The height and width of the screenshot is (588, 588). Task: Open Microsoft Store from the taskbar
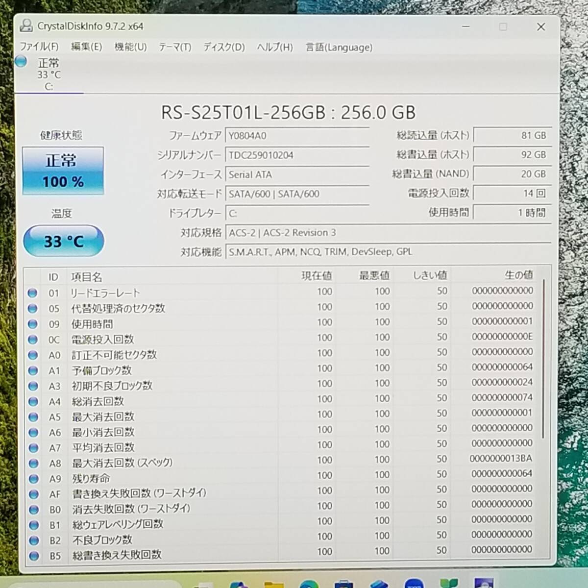[343, 583]
